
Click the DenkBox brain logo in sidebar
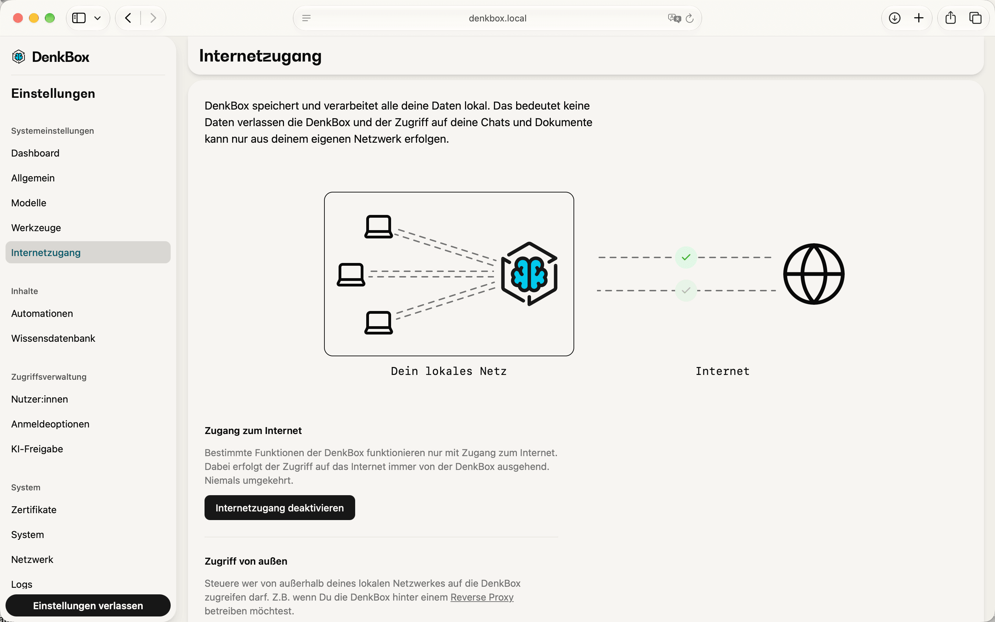[19, 57]
